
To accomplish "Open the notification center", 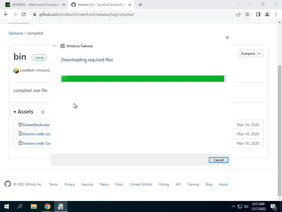I will (273, 206).
